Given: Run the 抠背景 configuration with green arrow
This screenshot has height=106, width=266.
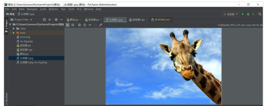Looking at the screenshot, I should tap(243, 14).
